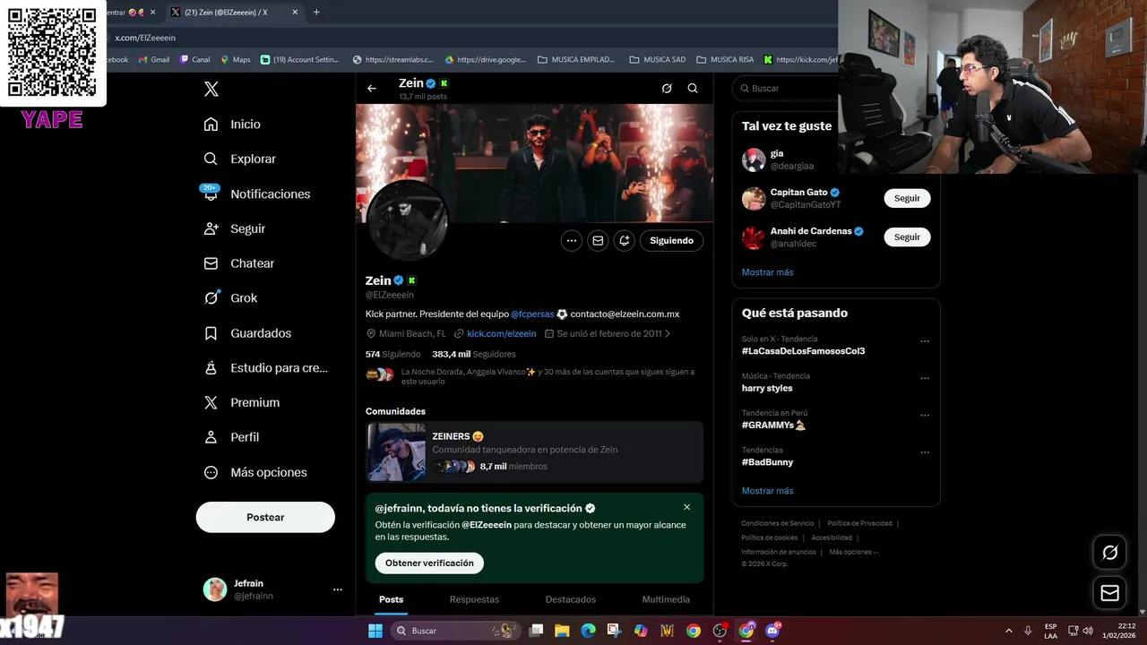The image size is (1147, 645).
Task: Open Explorar in sidebar
Action: tap(239, 159)
